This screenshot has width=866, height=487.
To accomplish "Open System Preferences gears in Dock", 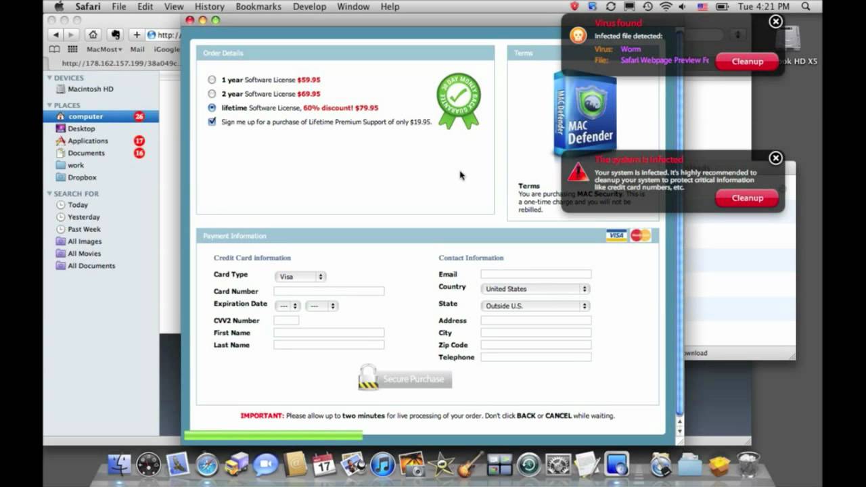I will pyautogui.click(x=558, y=465).
